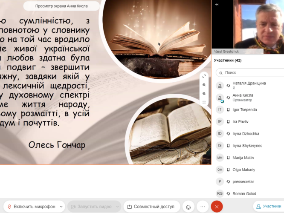Click Anna Кисла's organizer avatar icon
Image resolution: width=284 pixels, height=213 pixels.
pos(220,98)
